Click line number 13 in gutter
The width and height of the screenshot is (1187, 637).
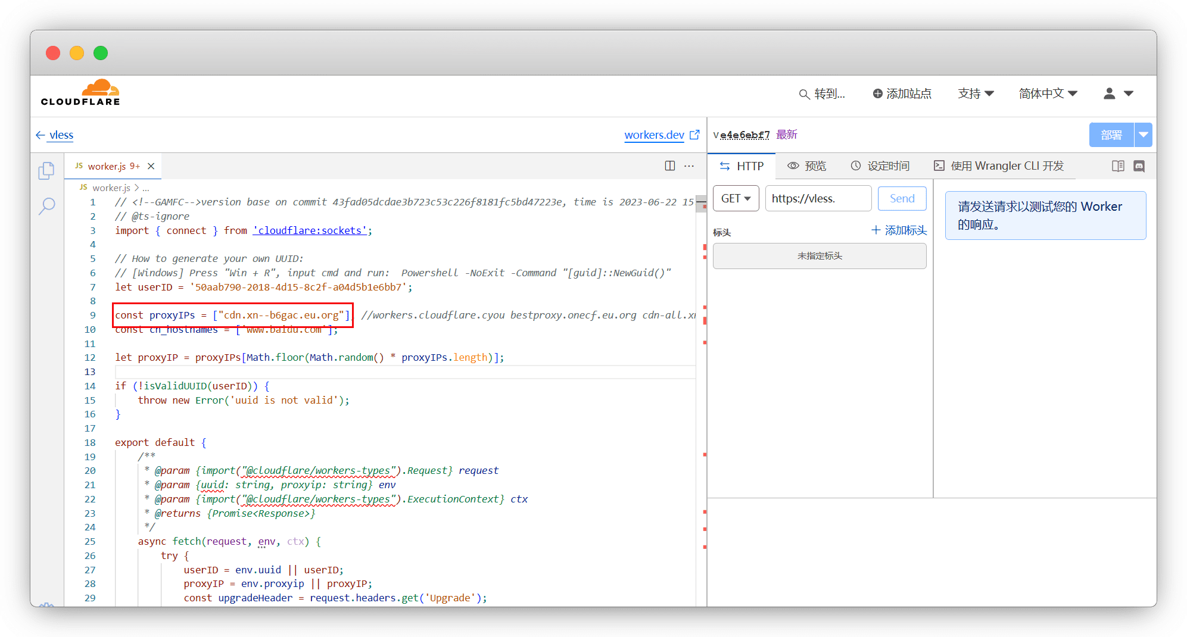pos(89,371)
